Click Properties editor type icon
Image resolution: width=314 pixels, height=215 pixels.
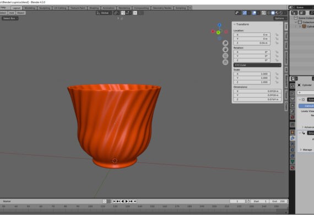294,78
